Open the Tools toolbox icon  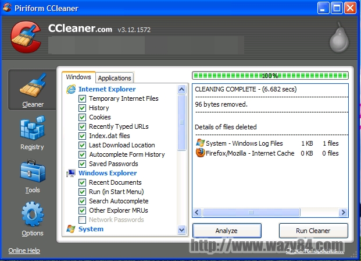coord(33,171)
